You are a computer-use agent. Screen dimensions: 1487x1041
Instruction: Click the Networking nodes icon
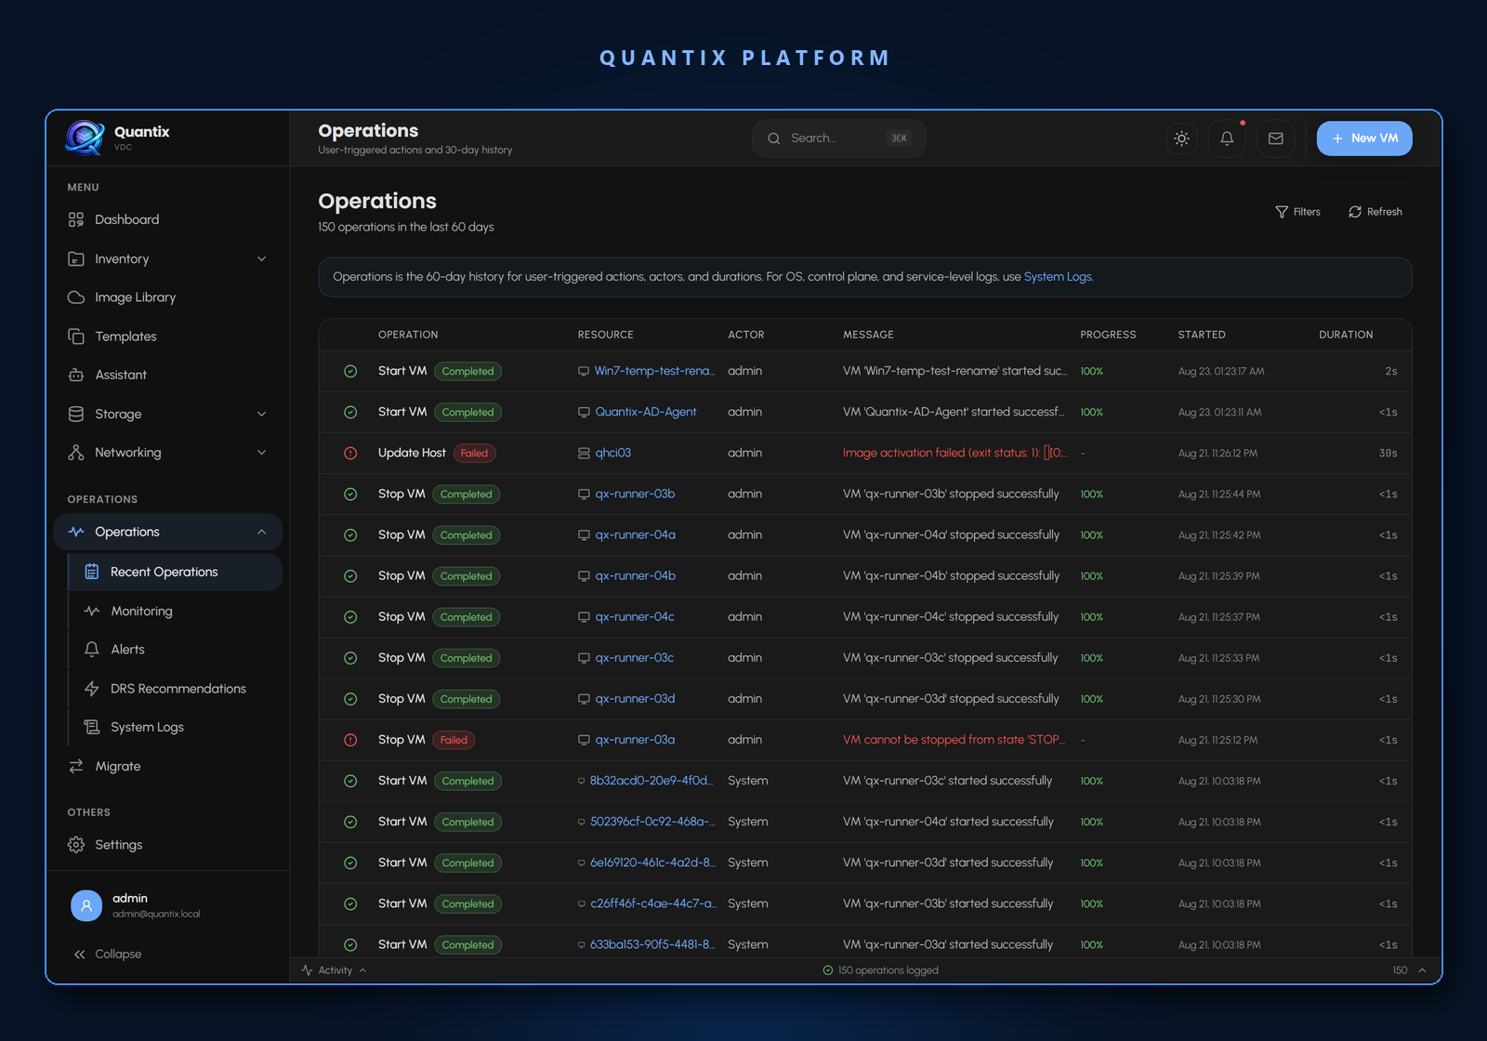(76, 453)
